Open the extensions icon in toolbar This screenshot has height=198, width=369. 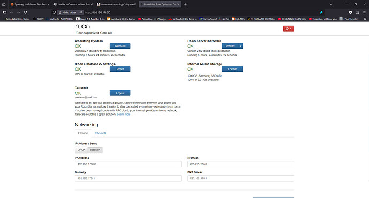(357, 12)
